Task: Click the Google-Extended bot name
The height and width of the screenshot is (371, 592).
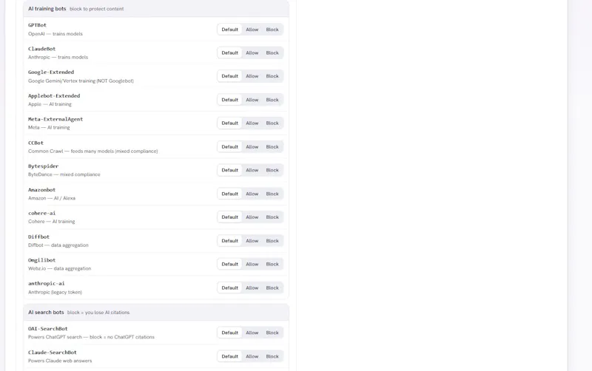Action: point(51,72)
